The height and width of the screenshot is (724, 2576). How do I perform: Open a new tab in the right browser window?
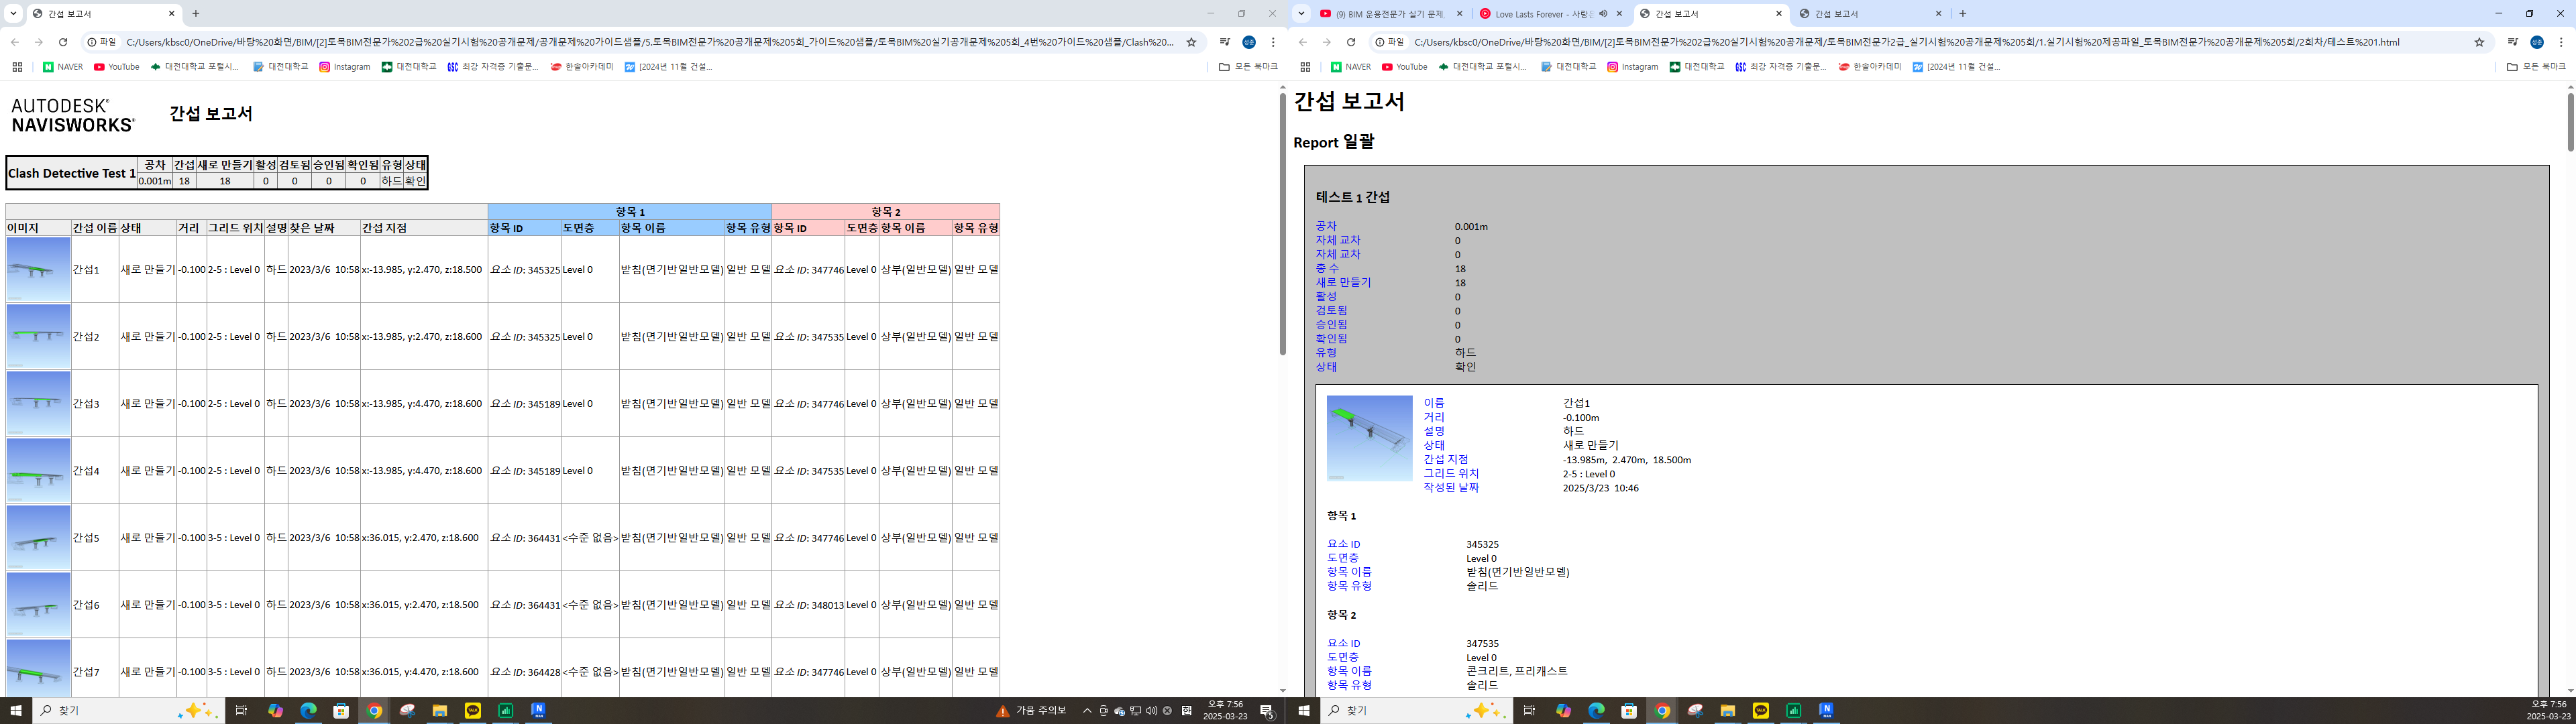coord(1962,14)
